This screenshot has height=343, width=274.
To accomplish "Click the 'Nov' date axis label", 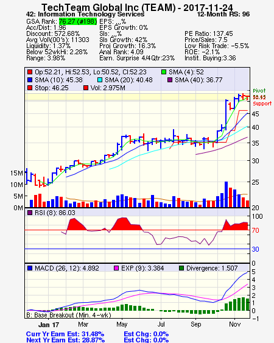I will point(235,324).
